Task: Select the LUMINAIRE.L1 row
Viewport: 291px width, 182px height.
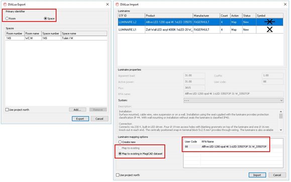Action: pyautogui.click(x=201, y=30)
